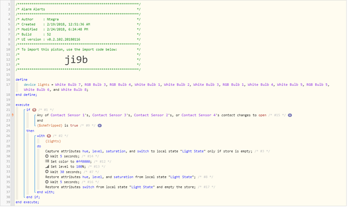The image size is (349, 208).
Task: Click the {lights} device variable on line 27
Action: 53,141
